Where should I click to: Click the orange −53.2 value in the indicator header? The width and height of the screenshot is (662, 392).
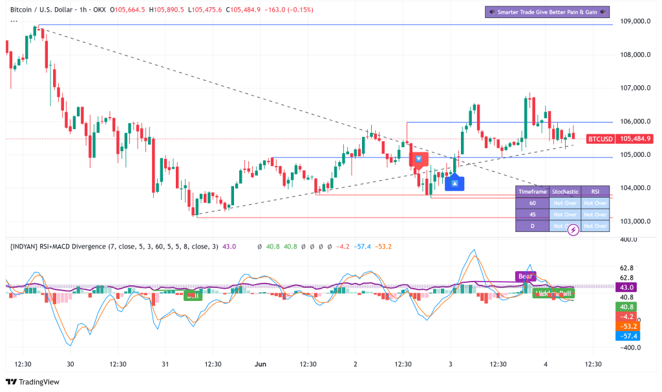pyautogui.click(x=383, y=247)
